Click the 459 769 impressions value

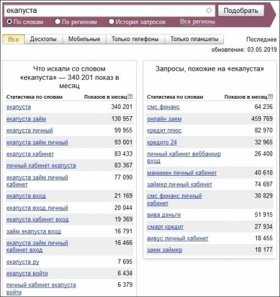262,119
